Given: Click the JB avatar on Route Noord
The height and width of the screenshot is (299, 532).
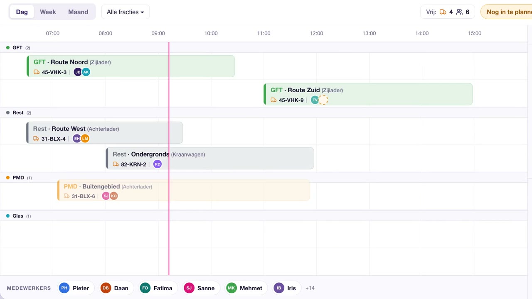Looking at the screenshot, I should pyautogui.click(x=78, y=72).
